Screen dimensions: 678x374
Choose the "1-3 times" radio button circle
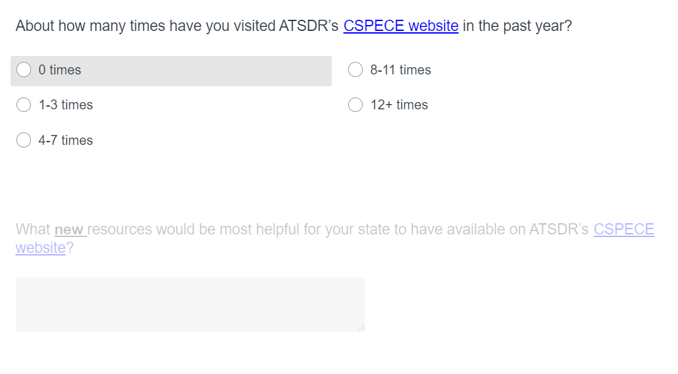[24, 105]
